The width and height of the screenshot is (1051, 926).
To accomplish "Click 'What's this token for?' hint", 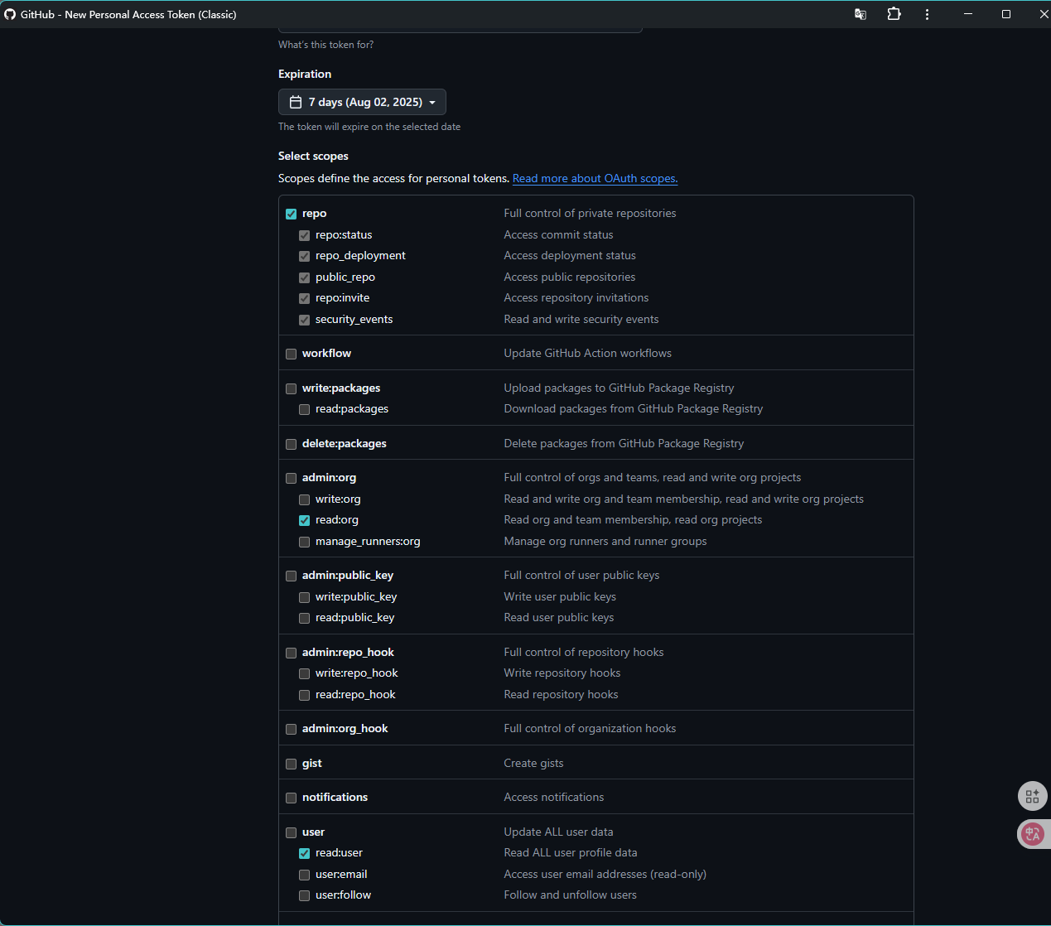I will pos(325,45).
